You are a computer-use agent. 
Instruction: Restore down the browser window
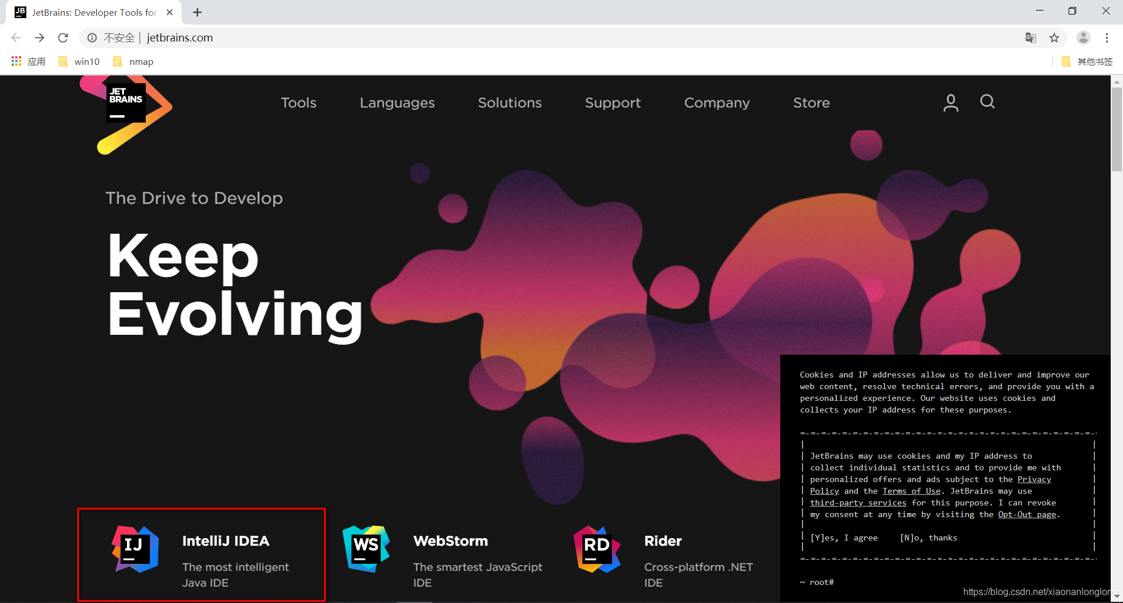coord(1072,11)
